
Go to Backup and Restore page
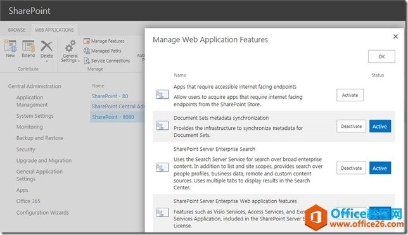[x=39, y=138]
